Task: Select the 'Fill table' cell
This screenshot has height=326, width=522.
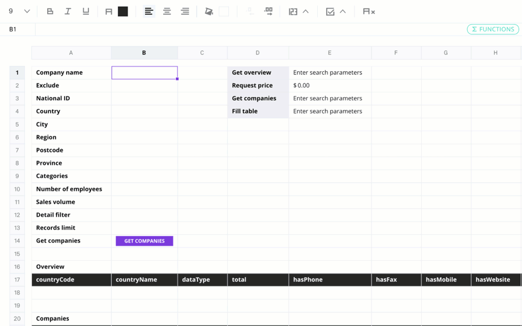Action: tap(258, 112)
